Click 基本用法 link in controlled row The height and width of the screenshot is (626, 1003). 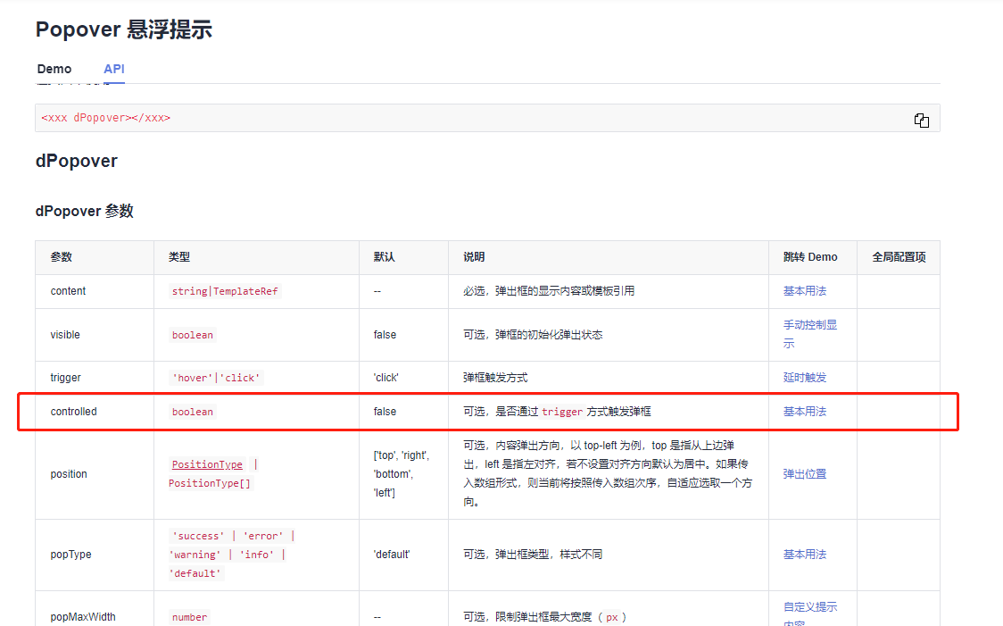coord(805,412)
